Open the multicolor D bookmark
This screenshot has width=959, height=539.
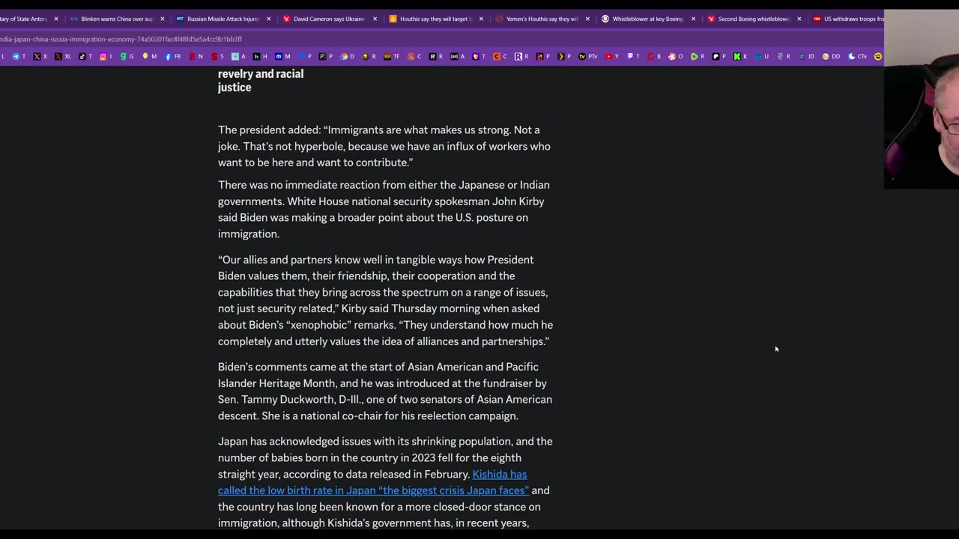(348, 56)
